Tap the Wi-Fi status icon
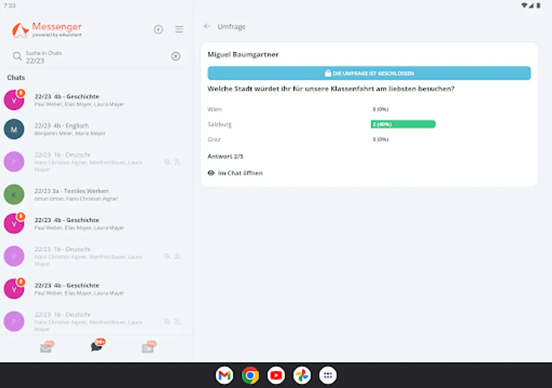This screenshot has width=552, height=388. [524, 6]
